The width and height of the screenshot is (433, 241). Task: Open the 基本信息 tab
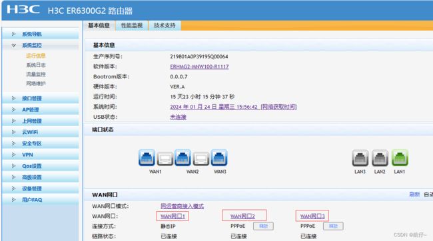pyautogui.click(x=99, y=26)
